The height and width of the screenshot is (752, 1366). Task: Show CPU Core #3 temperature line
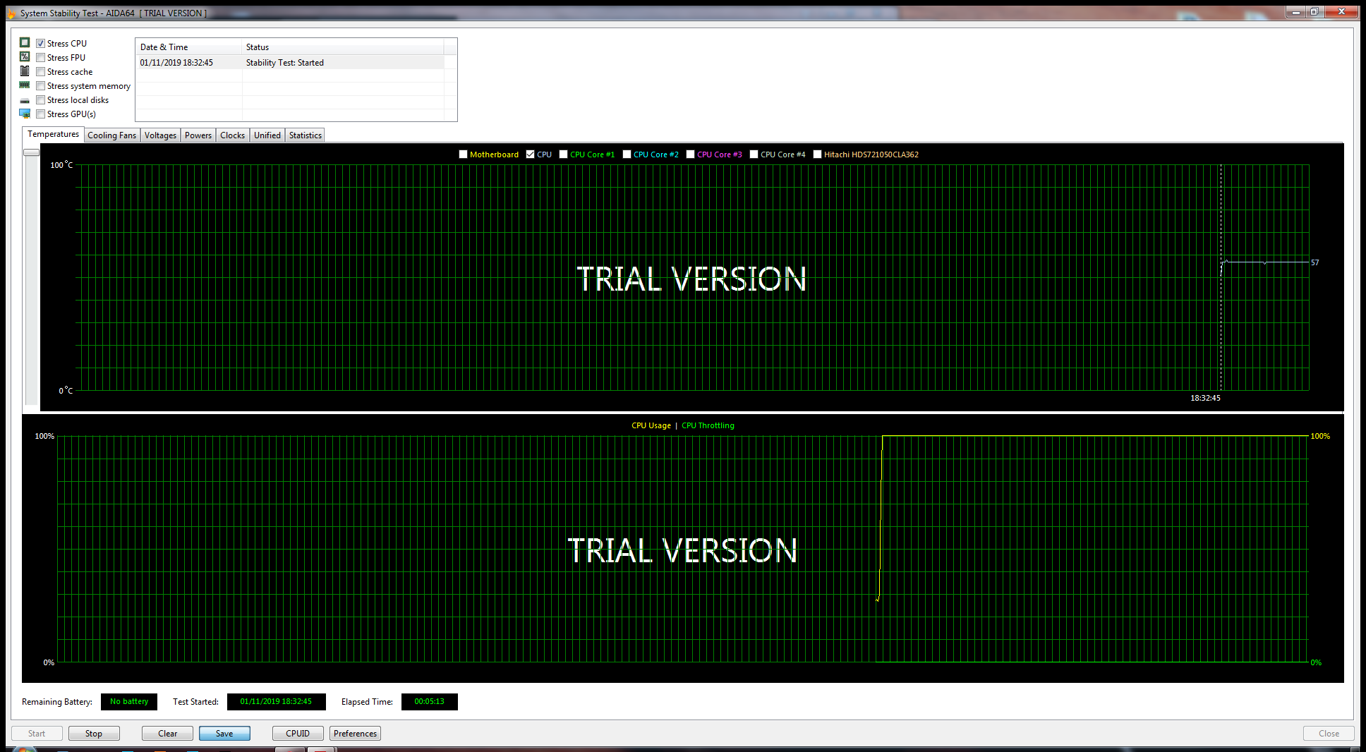pos(691,154)
